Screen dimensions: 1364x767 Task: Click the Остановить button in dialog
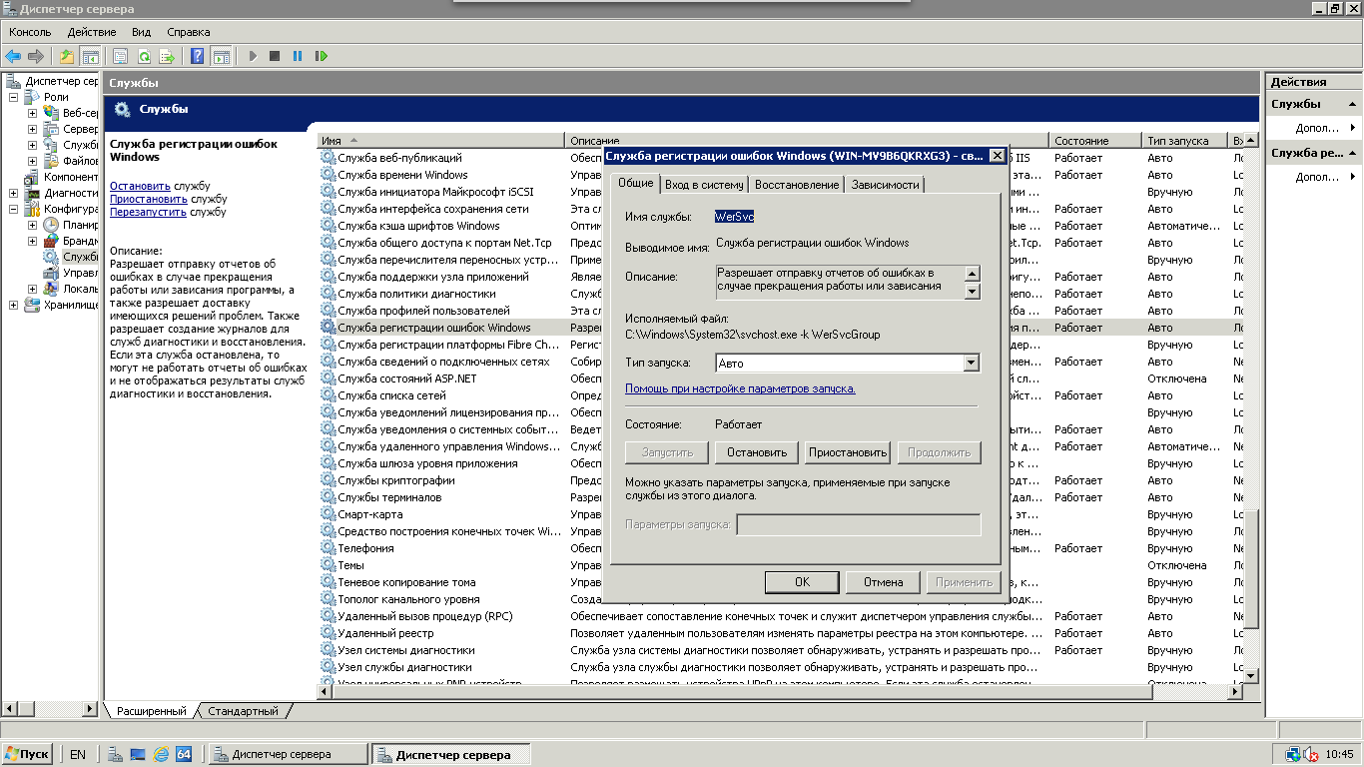(x=757, y=452)
